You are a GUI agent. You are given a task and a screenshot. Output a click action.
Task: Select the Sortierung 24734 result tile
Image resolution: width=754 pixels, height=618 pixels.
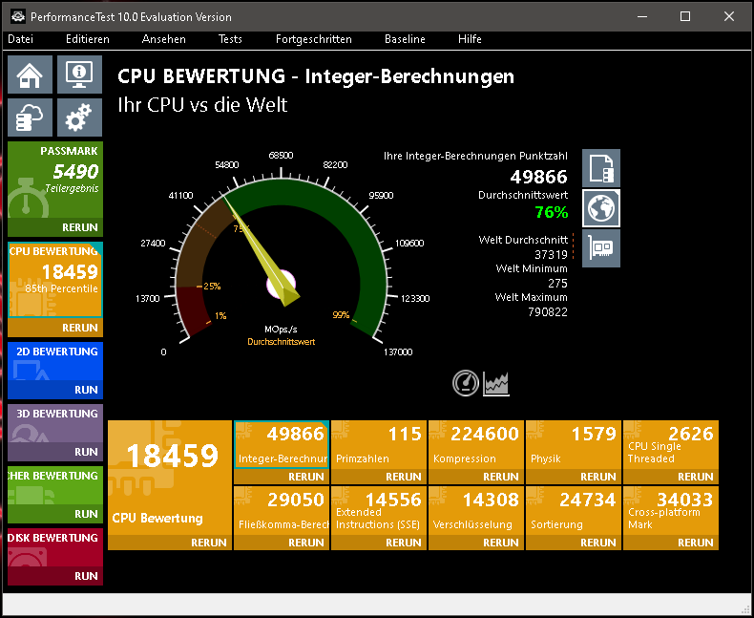(574, 511)
